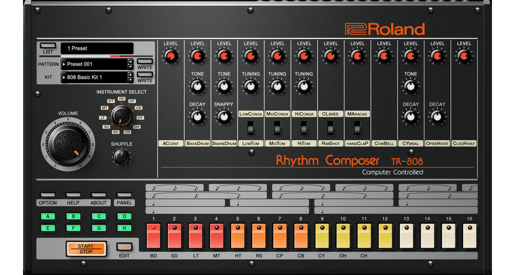Screen dimensions: 515x275
Task: Toggle step 3 button
Action: (x=196, y=236)
